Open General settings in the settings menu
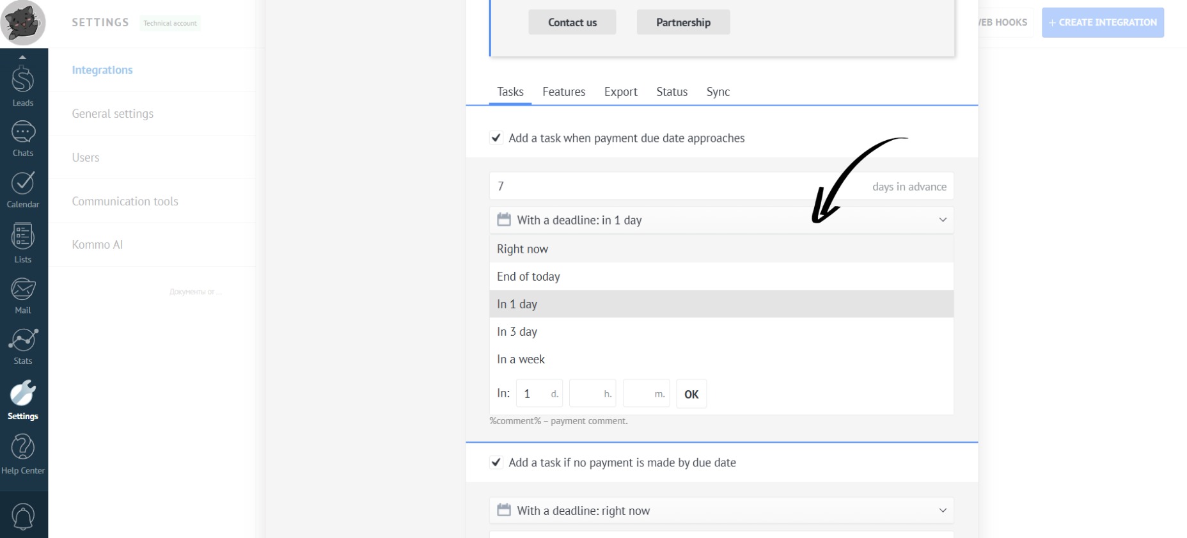 113,114
